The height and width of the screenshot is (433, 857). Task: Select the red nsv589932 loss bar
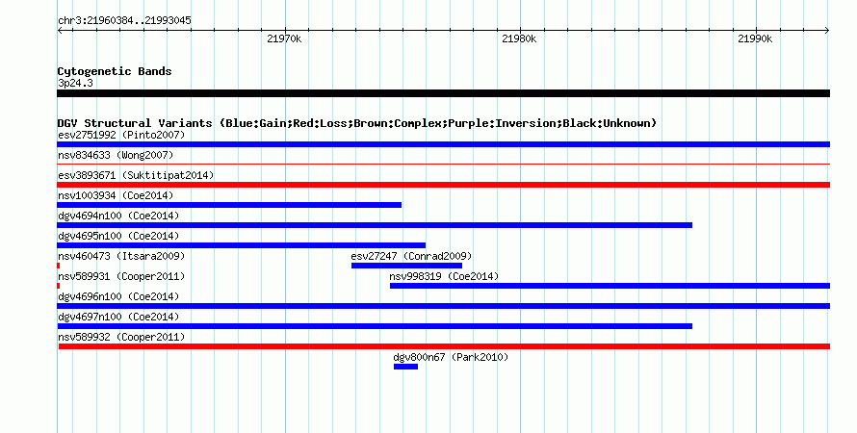click(444, 346)
